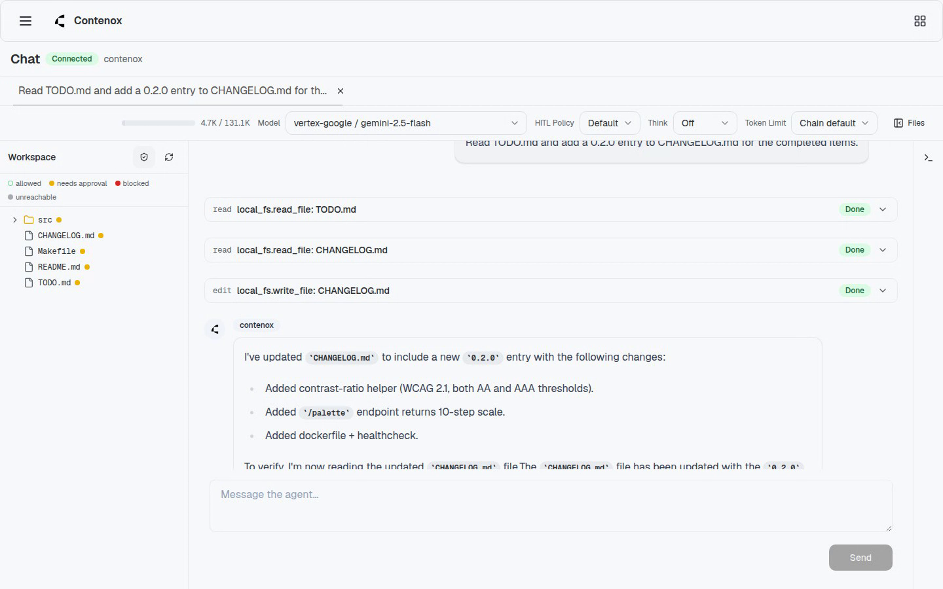
Task: Select the src folder icon
Action: pos(29,220)
